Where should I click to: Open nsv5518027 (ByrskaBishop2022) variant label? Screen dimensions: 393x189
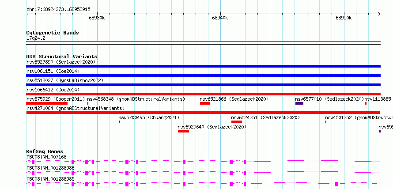pyautogui.click(x=65, y=80)
